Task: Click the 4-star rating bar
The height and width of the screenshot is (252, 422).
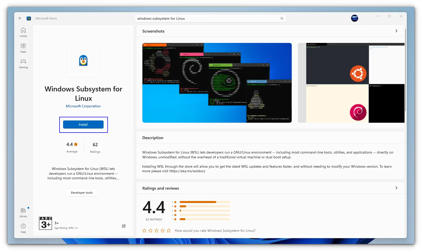Action: pos(205,206)
